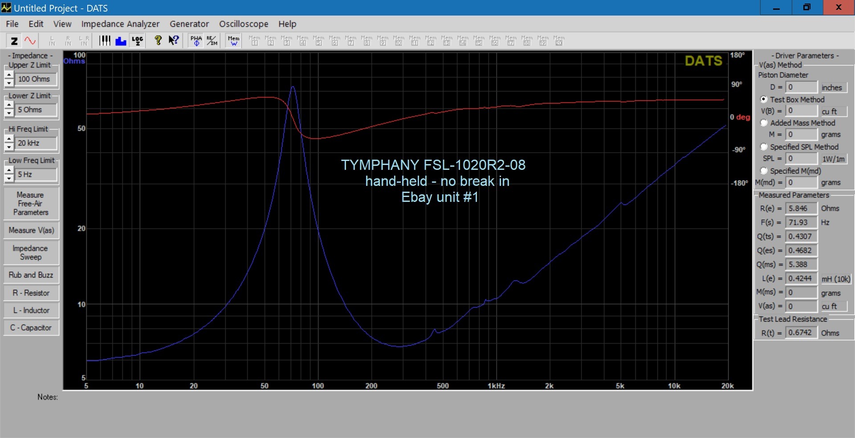Viewport: 855px width, 438px height.
Task: Toggle the LOG Z scale icon
Action: 137,41
